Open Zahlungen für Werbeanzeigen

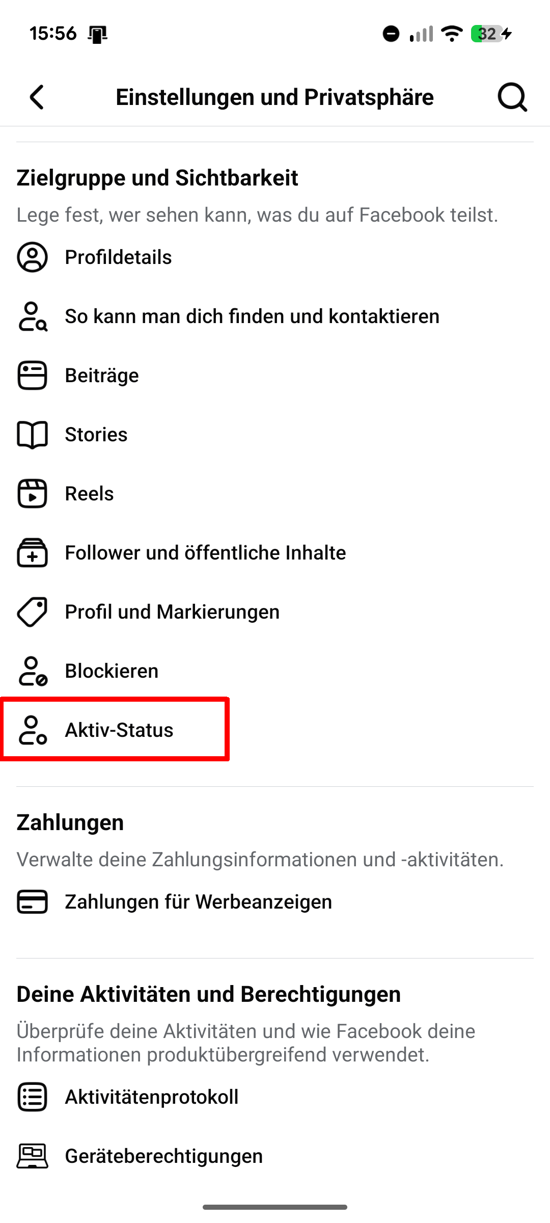pos(198,902)
